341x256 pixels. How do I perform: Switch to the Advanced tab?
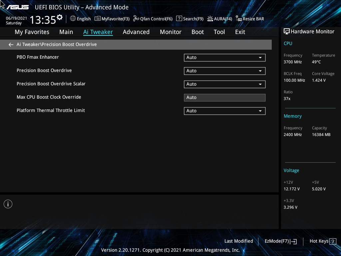(136, 32)
